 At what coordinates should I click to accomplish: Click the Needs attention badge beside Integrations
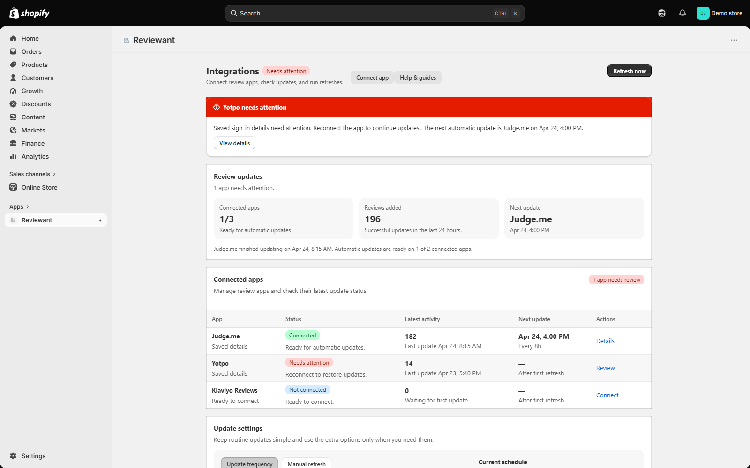click(x=286, y=71)
